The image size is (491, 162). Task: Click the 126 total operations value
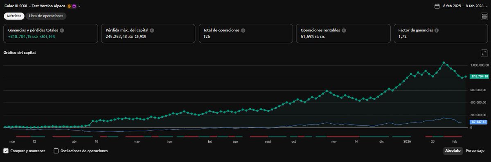click(207, 37)
